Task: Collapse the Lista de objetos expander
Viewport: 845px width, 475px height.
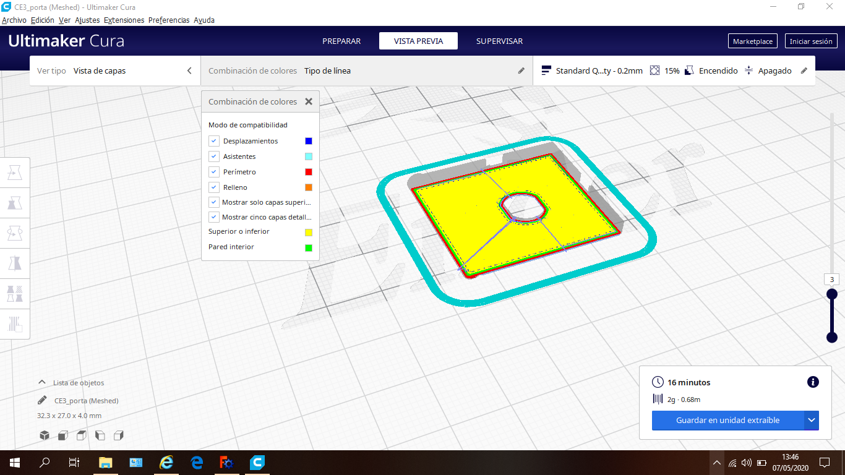Action: click(x=42, y=382)
